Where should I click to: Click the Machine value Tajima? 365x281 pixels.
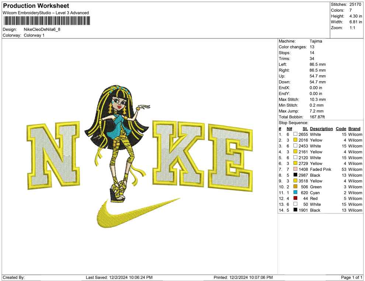316,41
